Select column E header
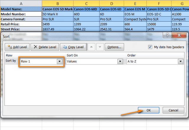Screen dimensions: 189x130 135,3
